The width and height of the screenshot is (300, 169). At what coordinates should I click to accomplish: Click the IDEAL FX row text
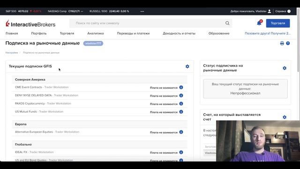click(34, 152)
